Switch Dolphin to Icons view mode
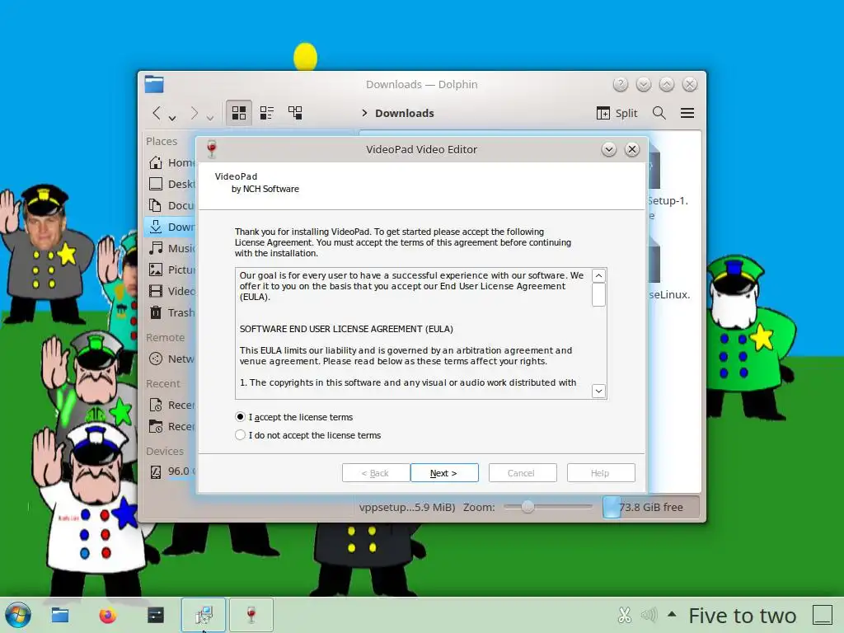 238,112
